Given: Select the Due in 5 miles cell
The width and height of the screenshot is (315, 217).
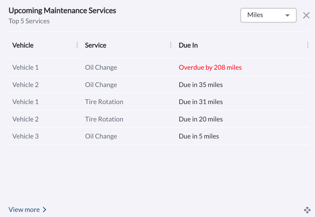Looking at the screenshot, I should point(199,136).
